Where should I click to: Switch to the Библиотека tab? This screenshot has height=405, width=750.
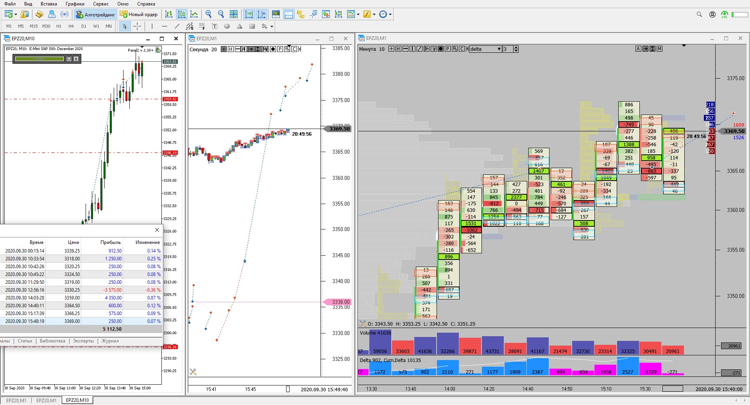pos(52,341)
